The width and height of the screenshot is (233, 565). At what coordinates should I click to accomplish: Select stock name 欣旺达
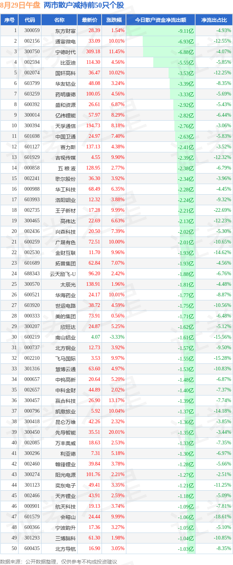[x=68, y=327]
